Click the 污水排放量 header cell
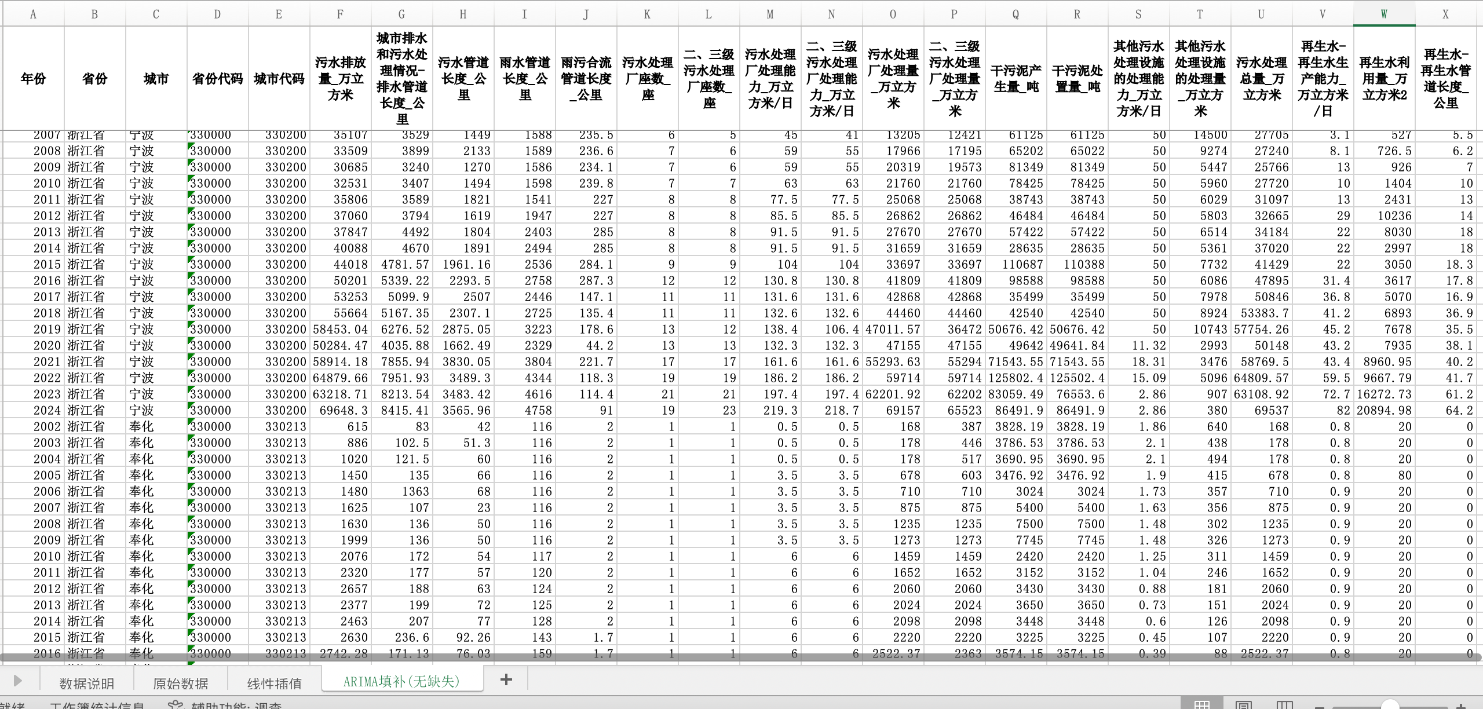Screen dimensions: 1483x709 pyautogui.click(x=340, y=78)
